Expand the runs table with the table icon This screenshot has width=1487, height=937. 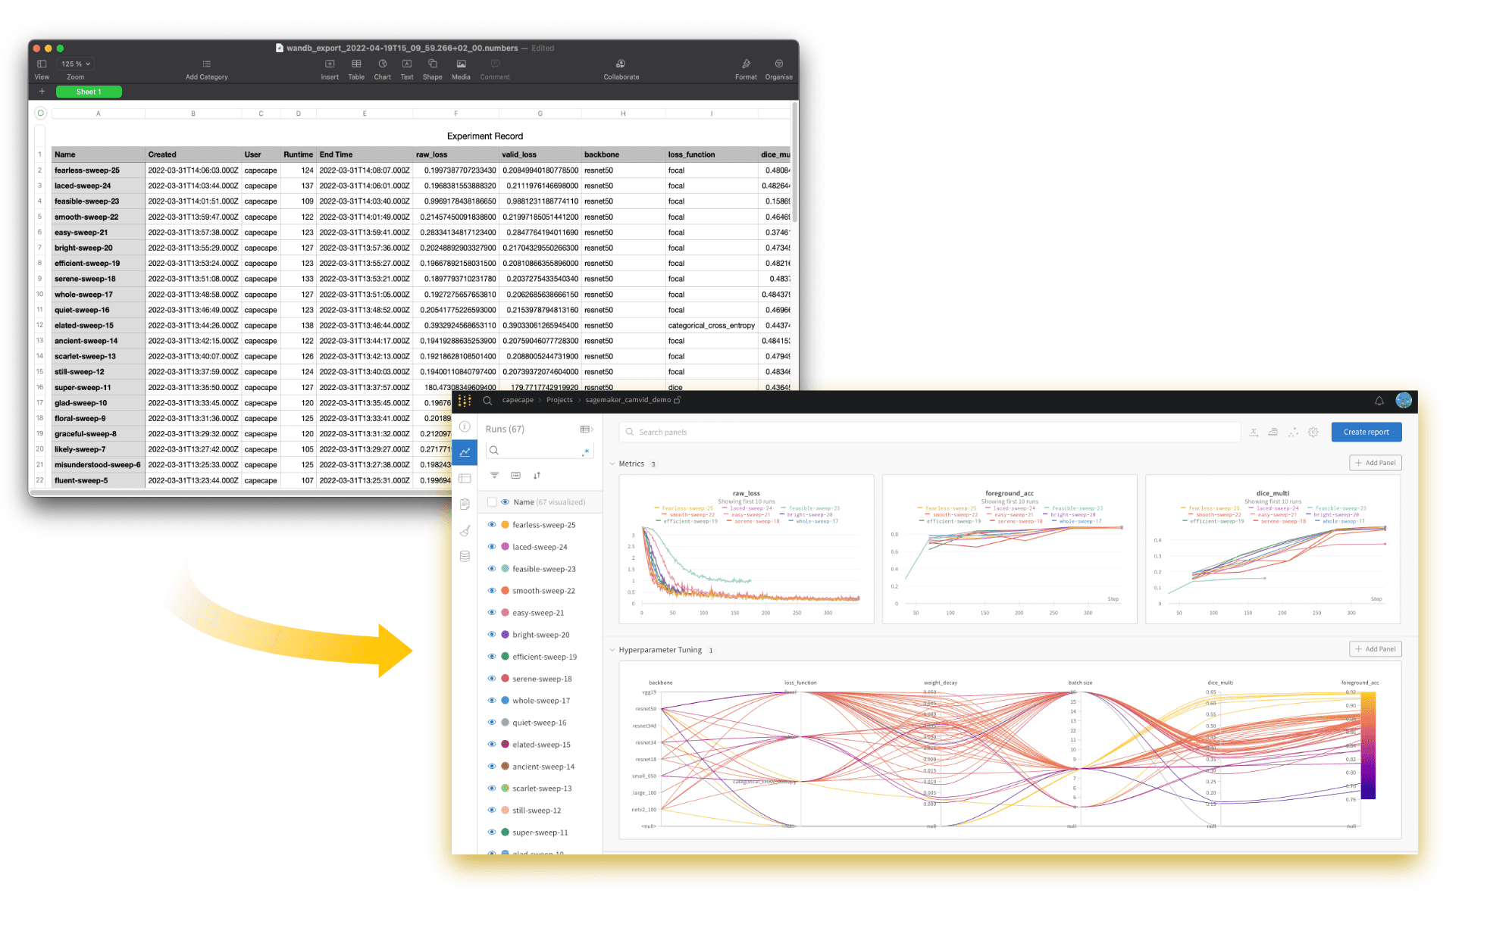586,429
